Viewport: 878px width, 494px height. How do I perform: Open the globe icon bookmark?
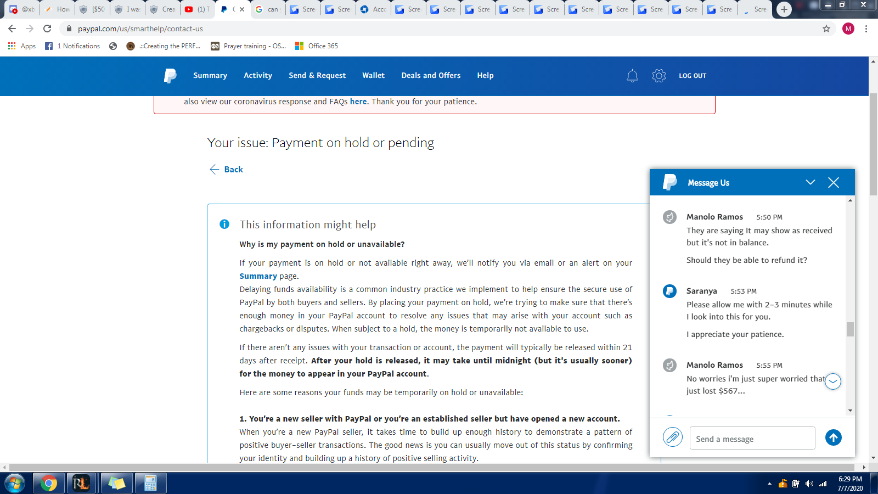pos(113,46)
